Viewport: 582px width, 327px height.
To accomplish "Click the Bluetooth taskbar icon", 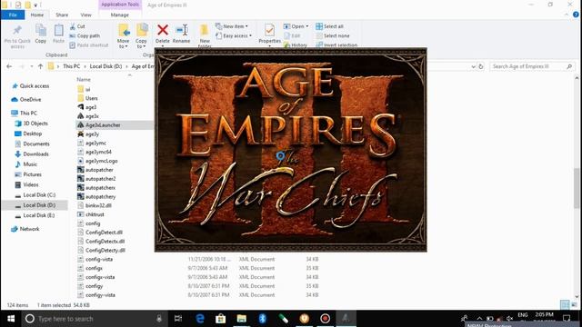I will click(263, 319).
